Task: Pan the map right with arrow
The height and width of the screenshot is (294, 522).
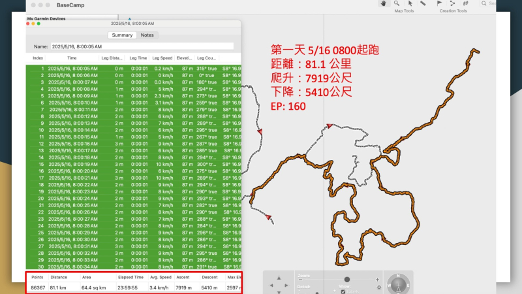Action: pos(286,286)
